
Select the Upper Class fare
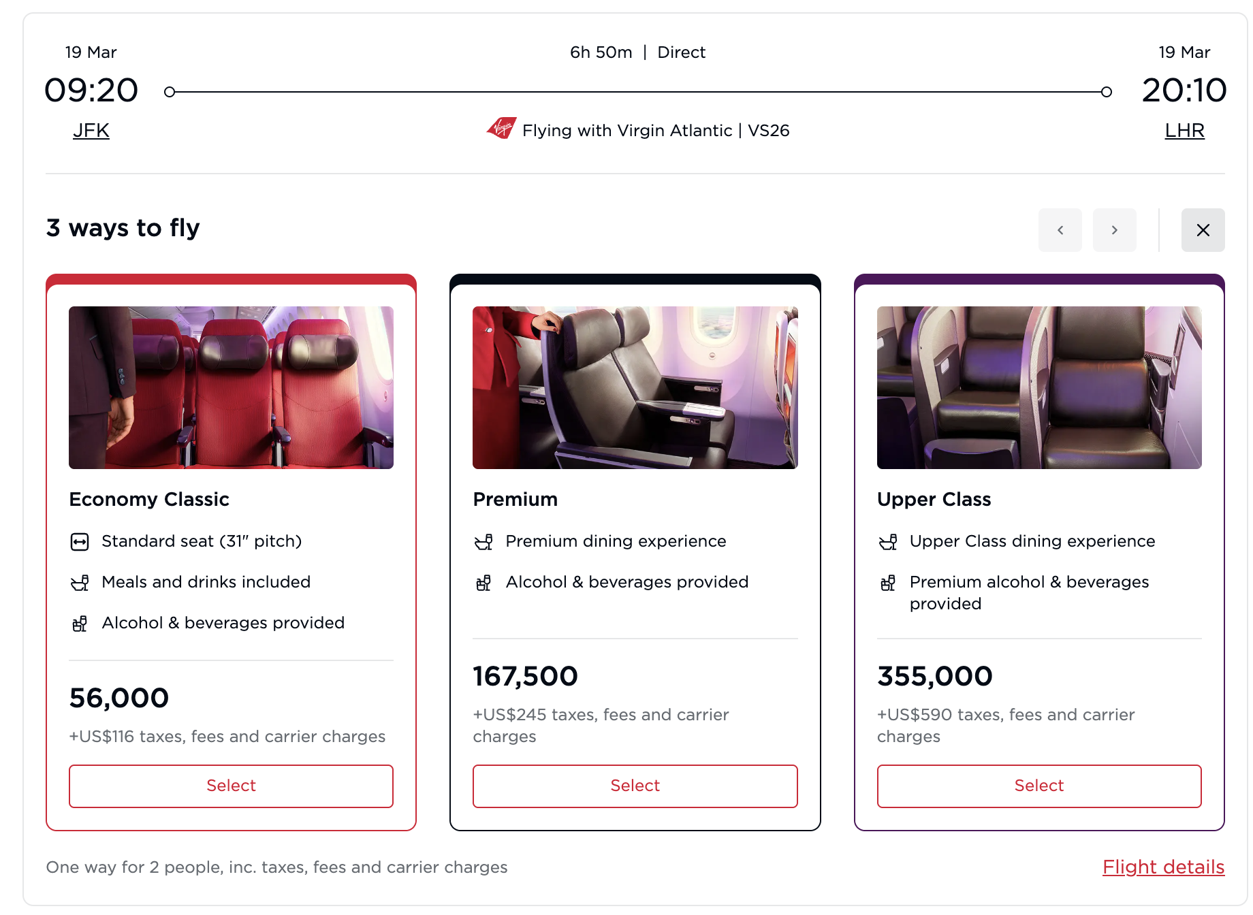[1038, 786]
